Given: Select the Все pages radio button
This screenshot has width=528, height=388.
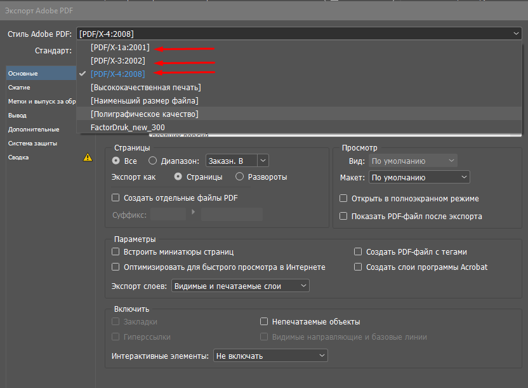Looking at the screenshot, I should pyautogui.click(x=116, y=161).
